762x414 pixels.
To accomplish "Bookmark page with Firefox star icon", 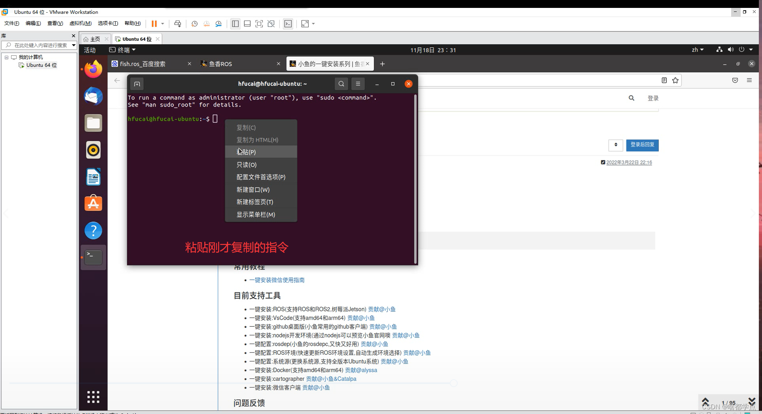I will 675,80.
